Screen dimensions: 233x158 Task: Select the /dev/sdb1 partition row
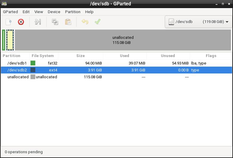(x=117, y=63)
